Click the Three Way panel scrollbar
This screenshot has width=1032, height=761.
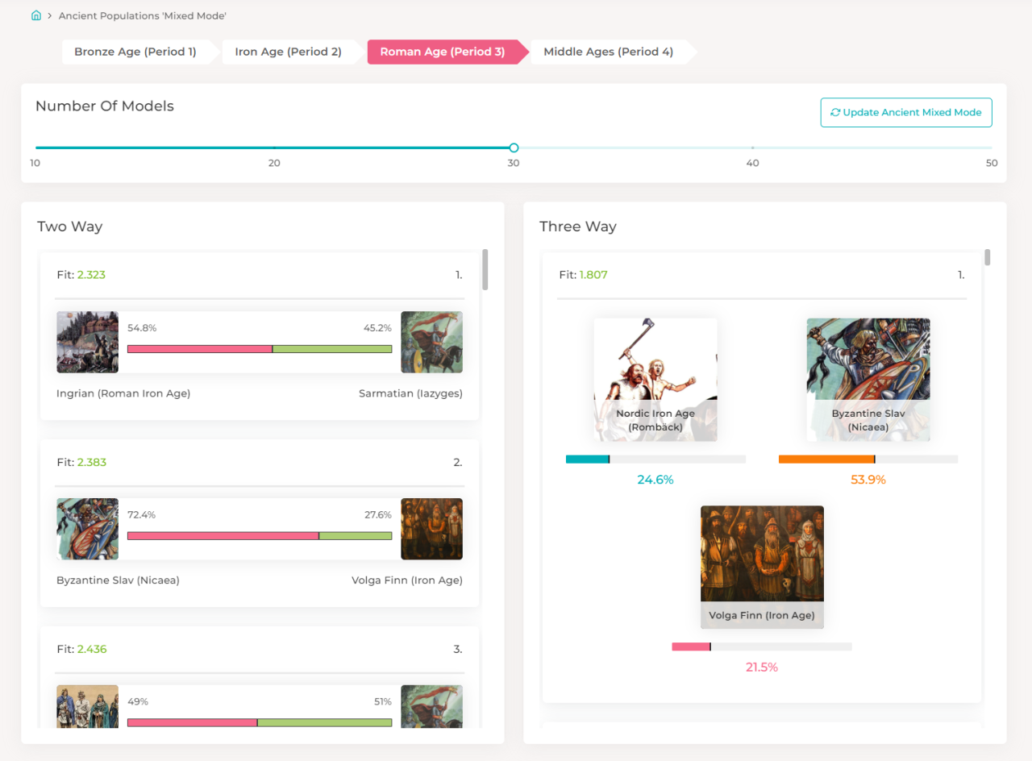(x=987, y=257)
